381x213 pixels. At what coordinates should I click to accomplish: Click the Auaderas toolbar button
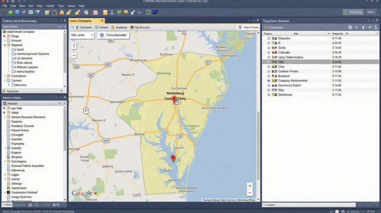[x=119, y=28]
